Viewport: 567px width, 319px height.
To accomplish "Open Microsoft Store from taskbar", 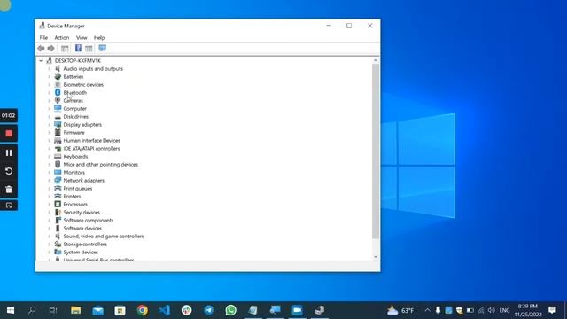I will click(x=120, y=310).
